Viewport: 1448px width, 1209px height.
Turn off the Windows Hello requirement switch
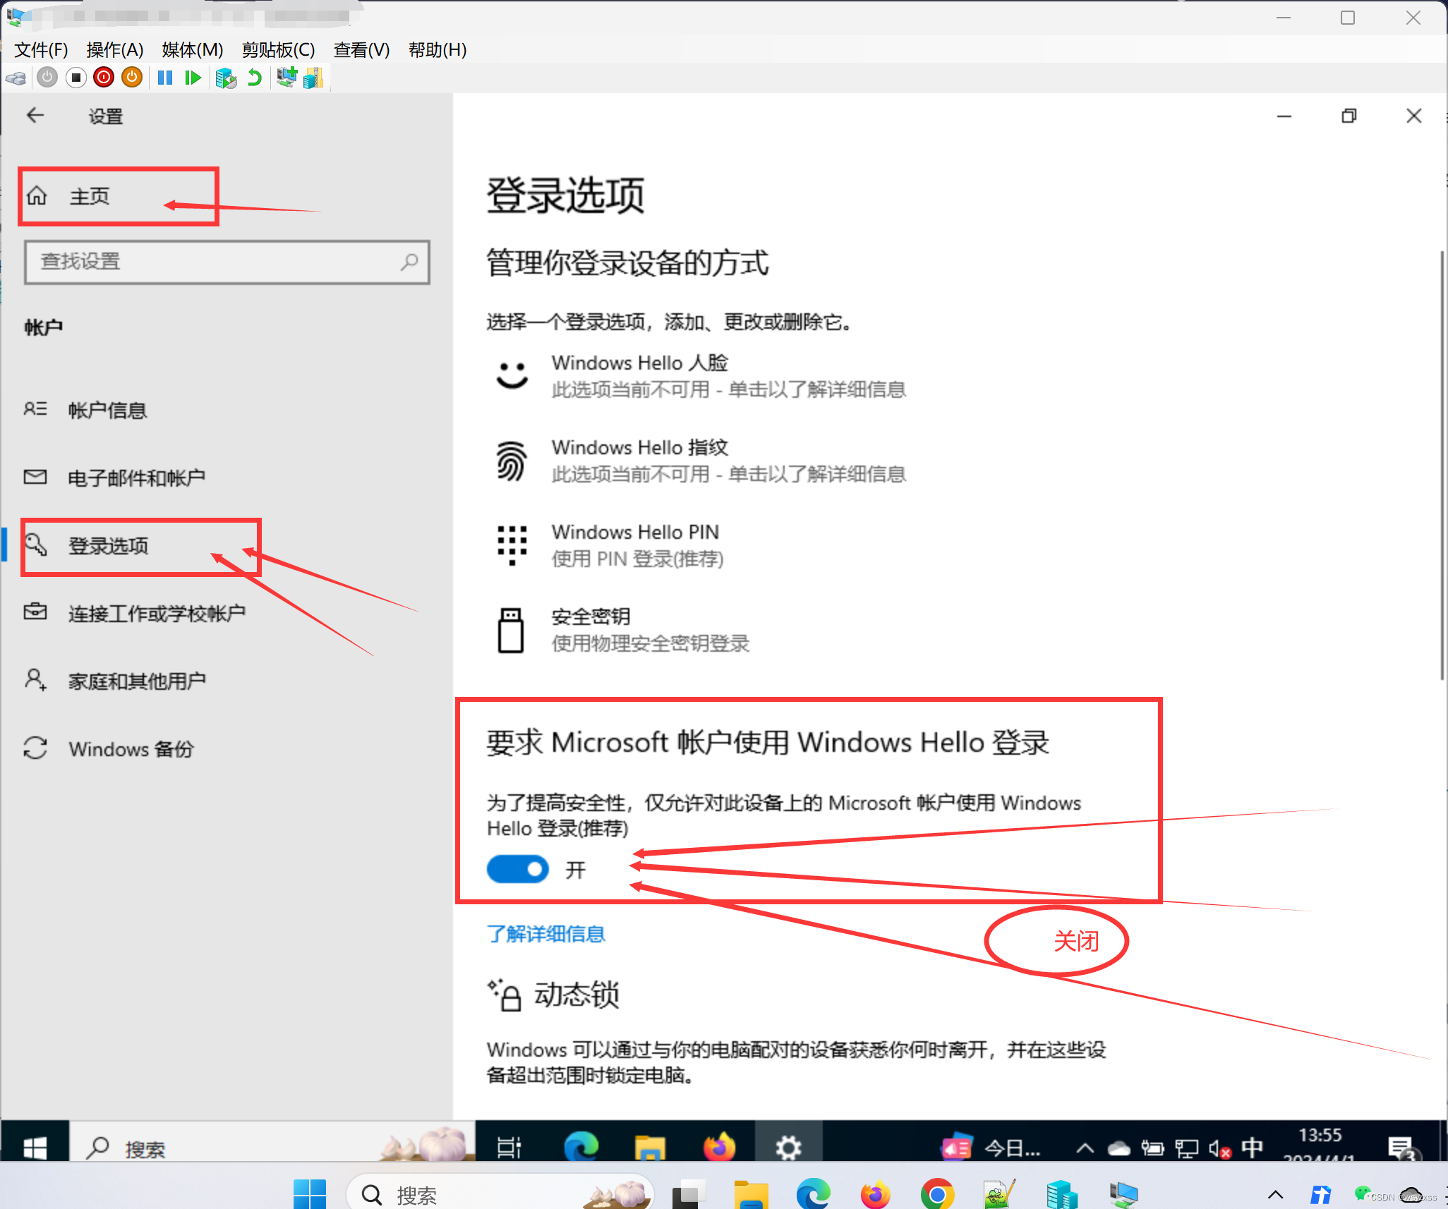[517, 869]
